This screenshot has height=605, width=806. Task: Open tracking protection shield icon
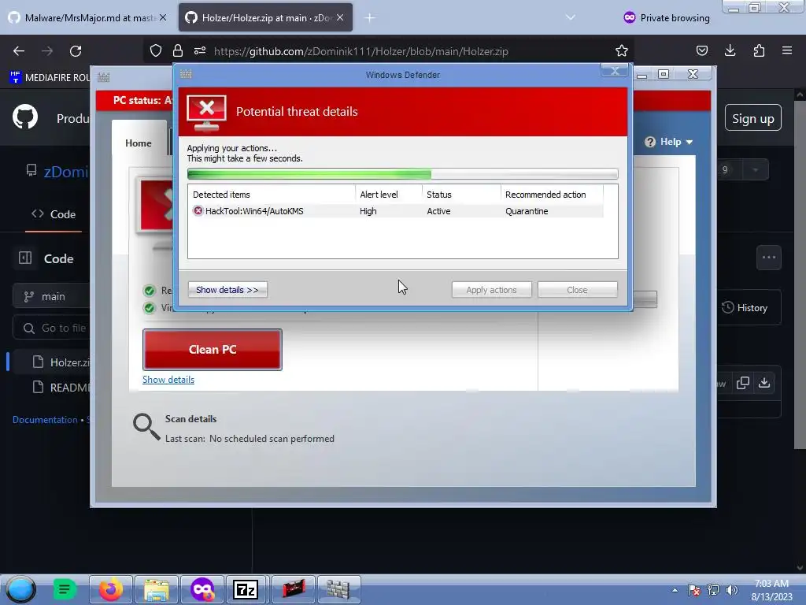coord(156,51)
